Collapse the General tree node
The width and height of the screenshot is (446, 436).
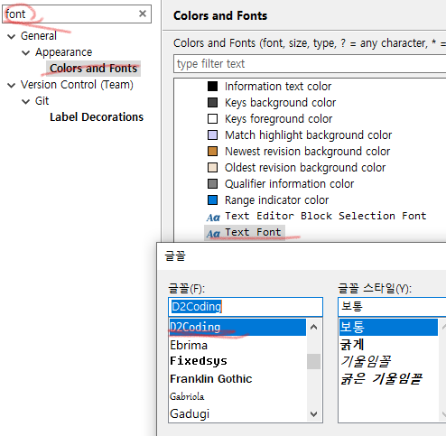pyautogui.click(x=12, y=37)
